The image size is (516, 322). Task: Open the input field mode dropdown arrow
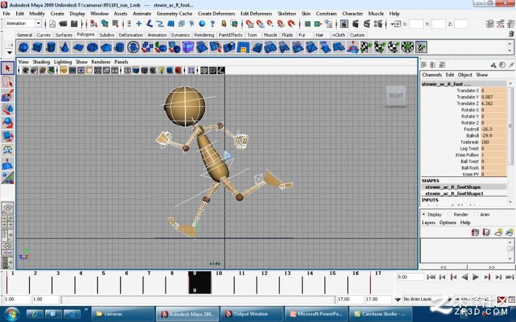(x=392, y=24)
